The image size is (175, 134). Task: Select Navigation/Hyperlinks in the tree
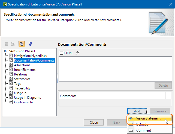30,56
